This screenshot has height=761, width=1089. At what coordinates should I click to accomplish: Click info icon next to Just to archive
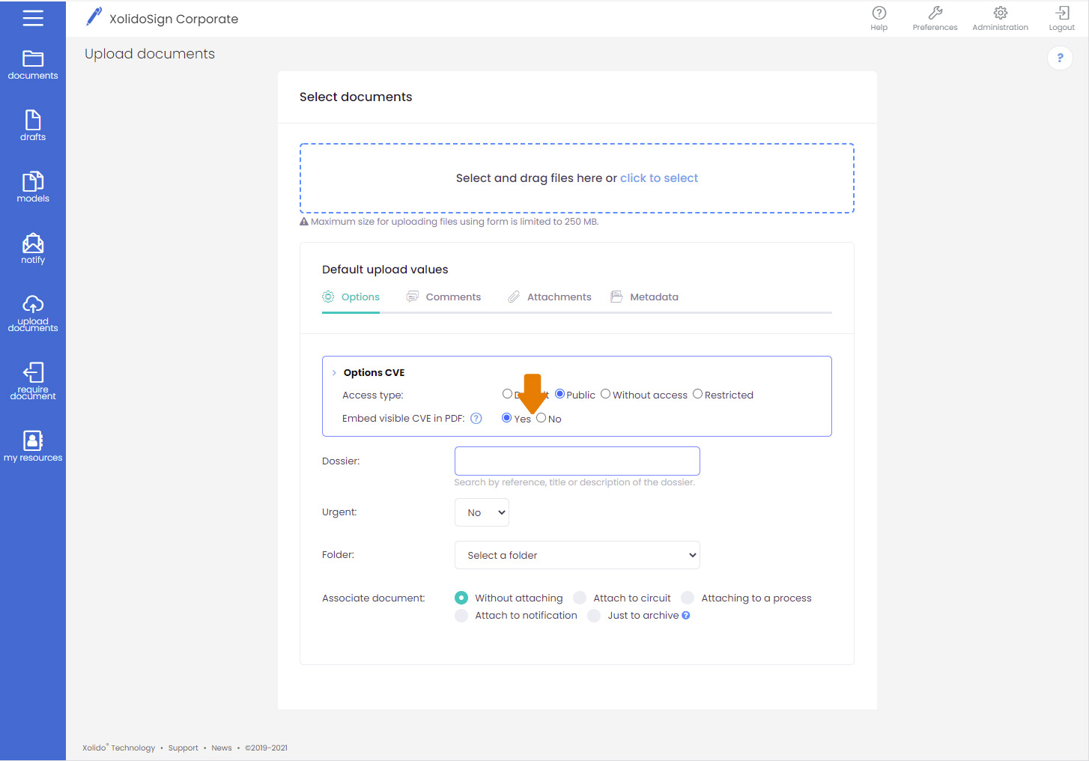(x=686, y=616)
